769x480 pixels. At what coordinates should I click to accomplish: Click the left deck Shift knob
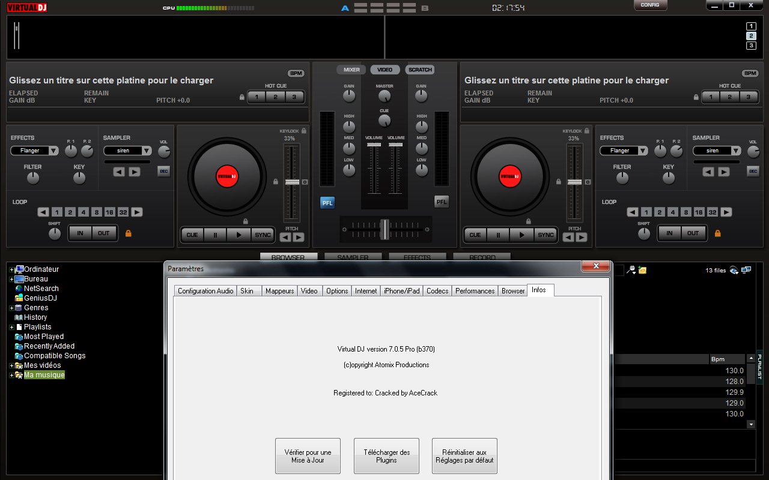55,233
